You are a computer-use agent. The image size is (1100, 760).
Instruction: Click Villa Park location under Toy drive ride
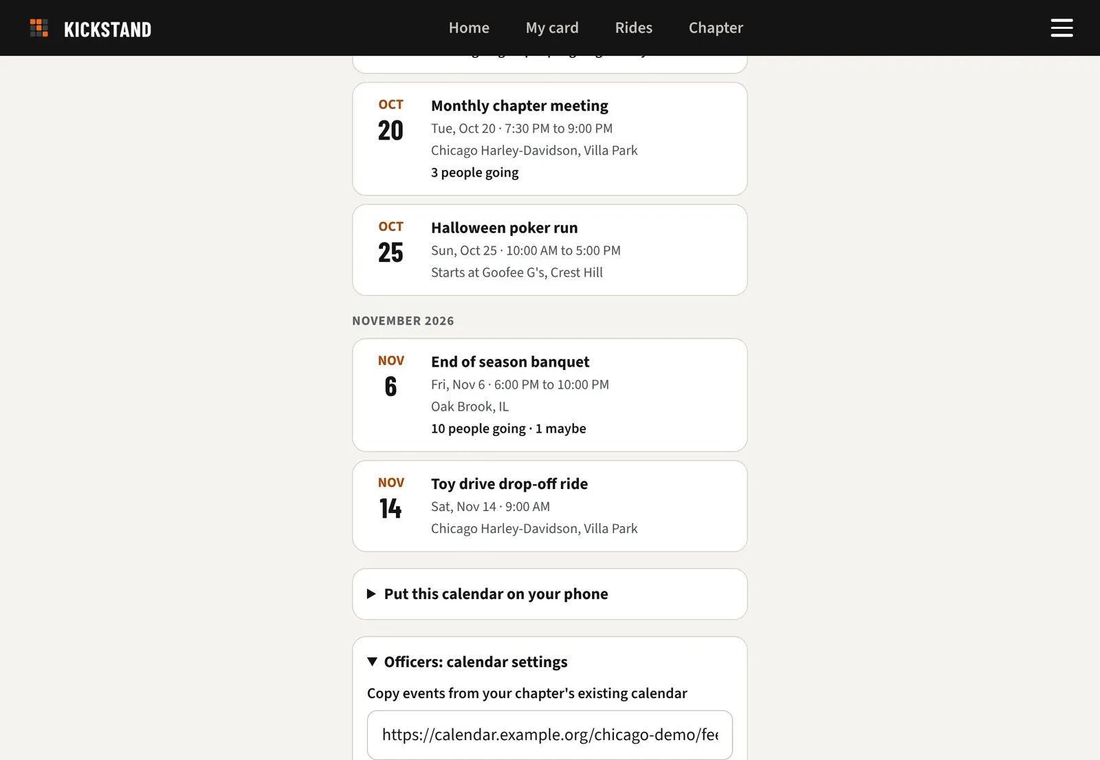pos(534,528)
